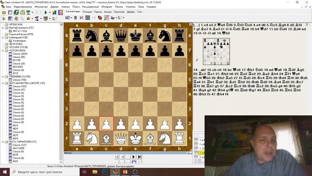The height and width of the screenshot is (176, 312).
Task: Open the Редактирование menu
Action: pos(23,6)
